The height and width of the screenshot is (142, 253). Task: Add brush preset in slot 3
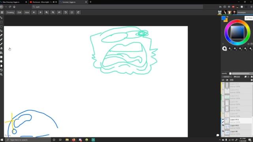click(x=235, y=49)
